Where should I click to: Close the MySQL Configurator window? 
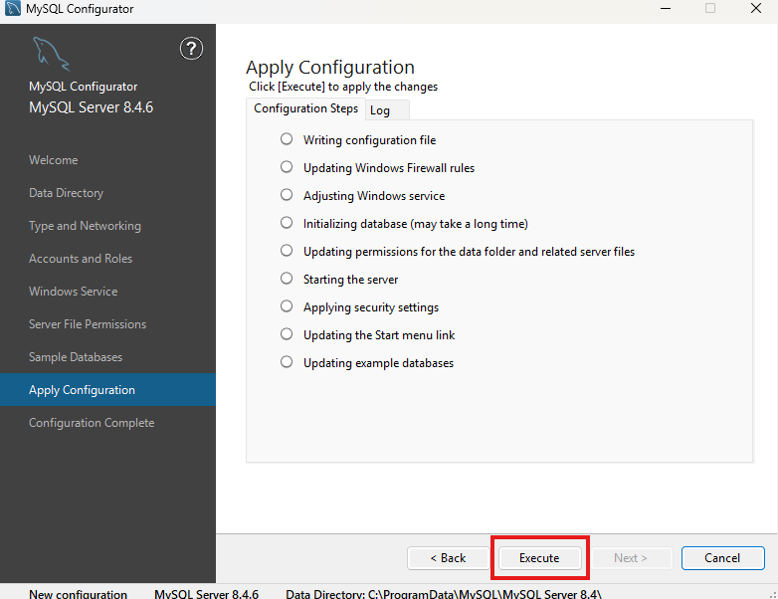[756, 8]
